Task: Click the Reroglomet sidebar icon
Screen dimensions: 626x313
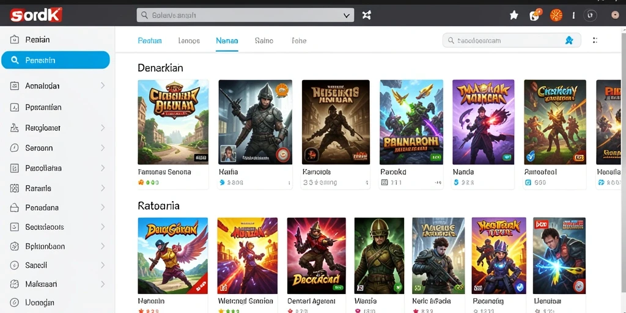Action: [x=15, y=128]
